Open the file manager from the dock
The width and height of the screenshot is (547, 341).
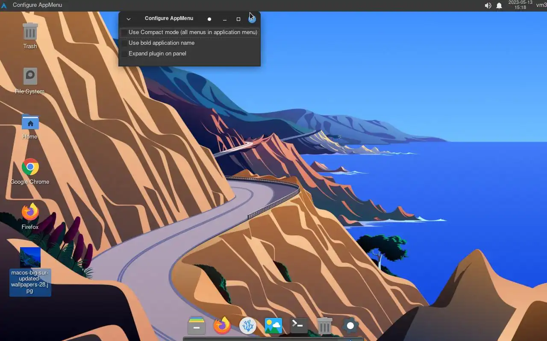197,326
